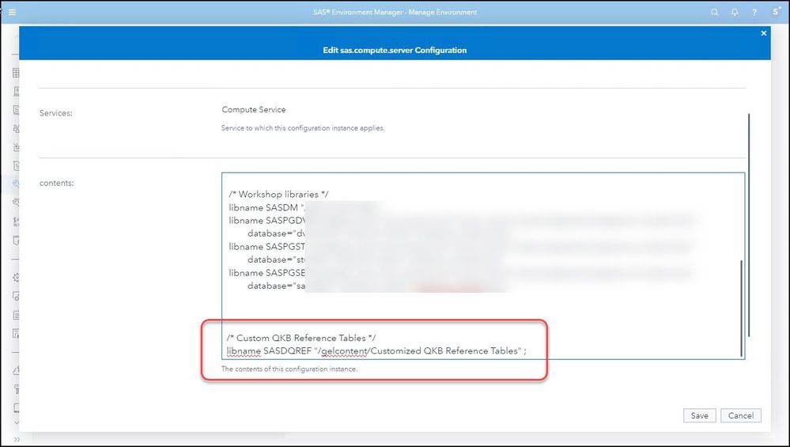
Task: Open the help question mark
Action: coord(754,12)
